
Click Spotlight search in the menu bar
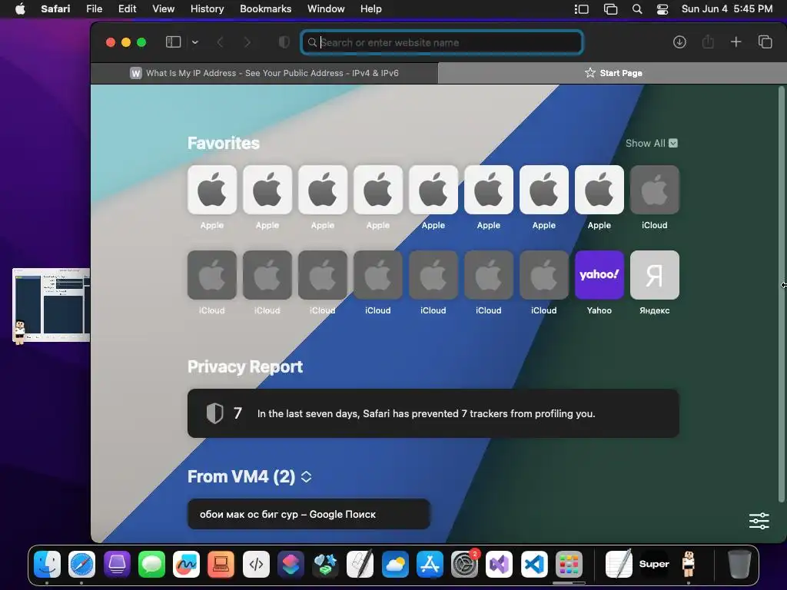[x=637, y=9]
